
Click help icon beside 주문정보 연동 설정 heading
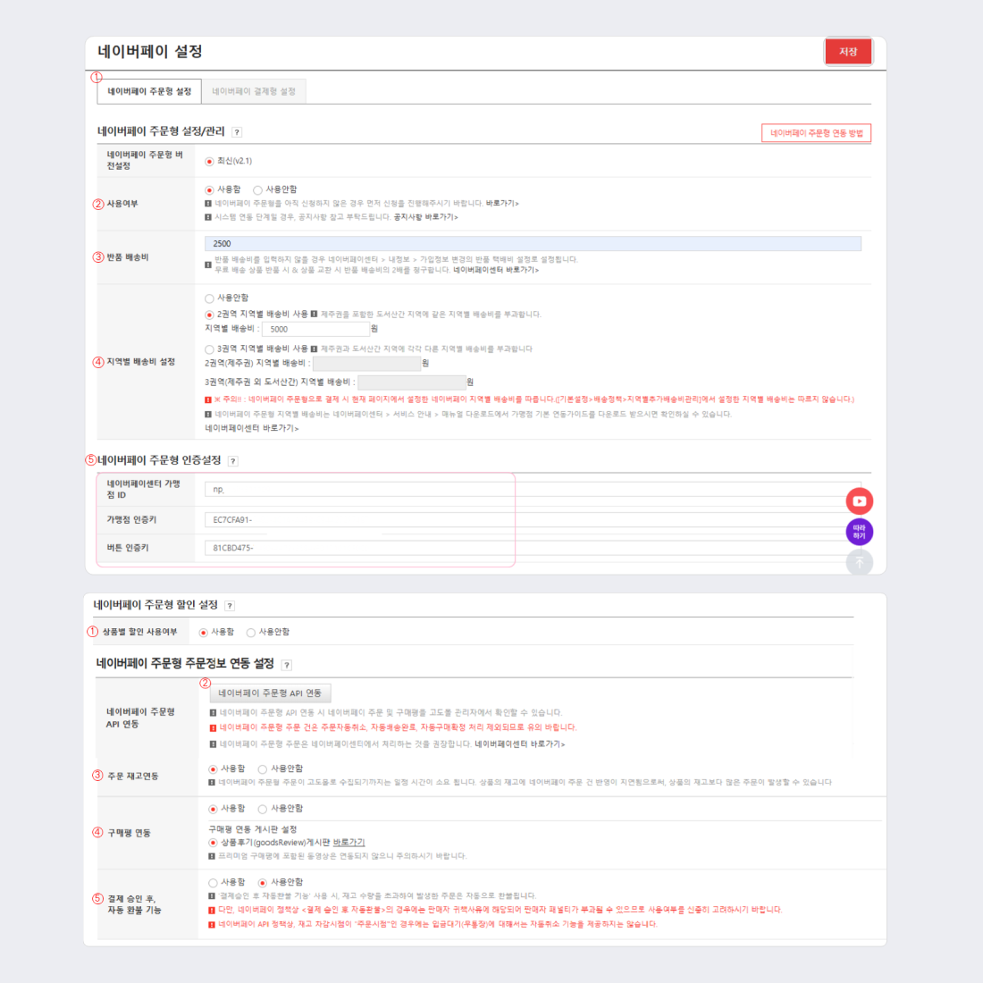(x=287, y=665)
